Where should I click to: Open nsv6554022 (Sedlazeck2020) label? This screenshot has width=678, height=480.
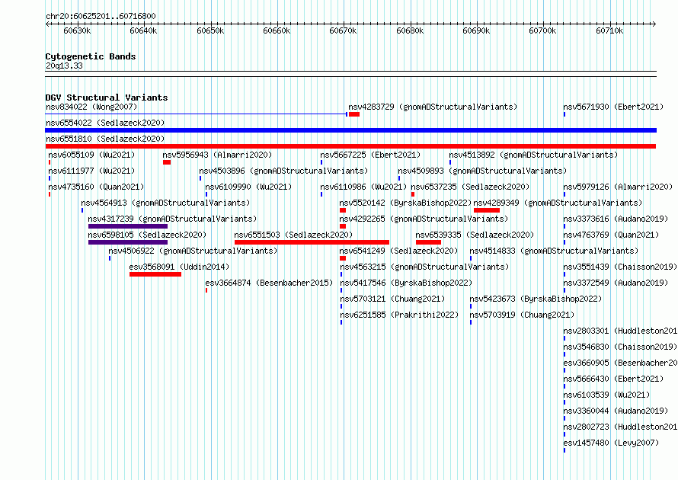105,123
